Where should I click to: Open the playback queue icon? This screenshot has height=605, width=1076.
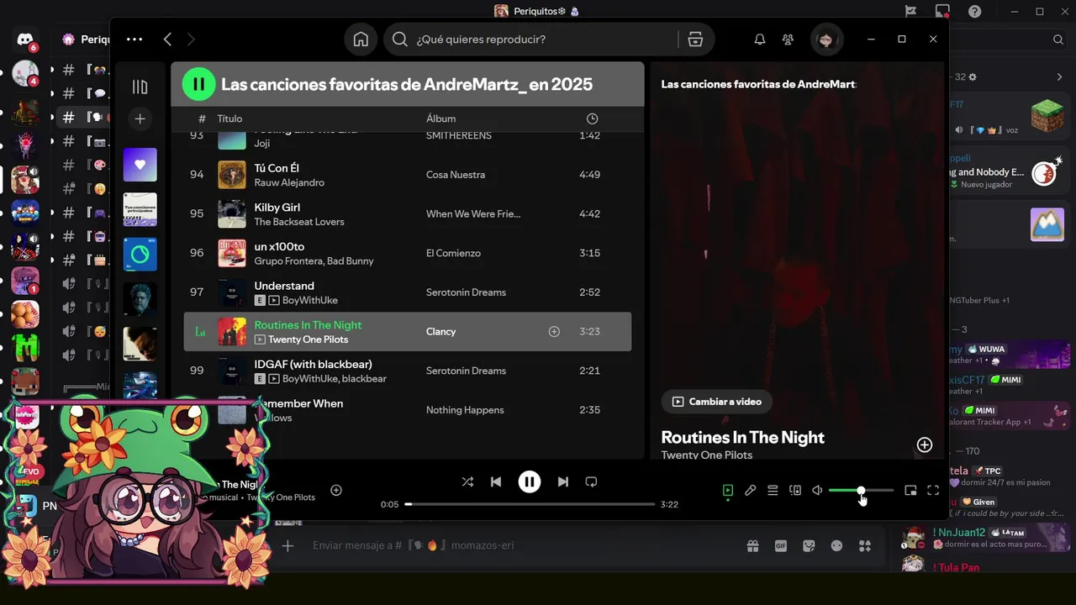[x=773, y=491]
